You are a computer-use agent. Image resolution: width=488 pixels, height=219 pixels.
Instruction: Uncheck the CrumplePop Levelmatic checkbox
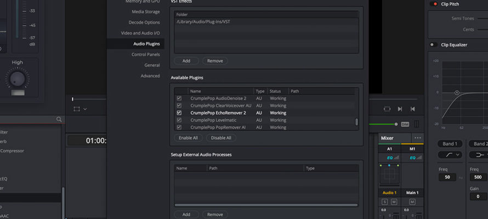(x=179, y=120)
